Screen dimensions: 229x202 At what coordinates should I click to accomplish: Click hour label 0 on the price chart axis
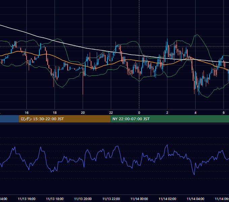tap(139, 113)
